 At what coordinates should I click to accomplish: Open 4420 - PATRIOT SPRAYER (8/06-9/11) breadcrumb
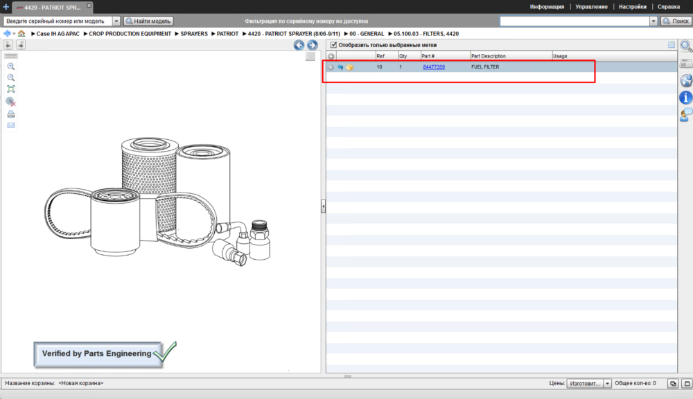294,33
